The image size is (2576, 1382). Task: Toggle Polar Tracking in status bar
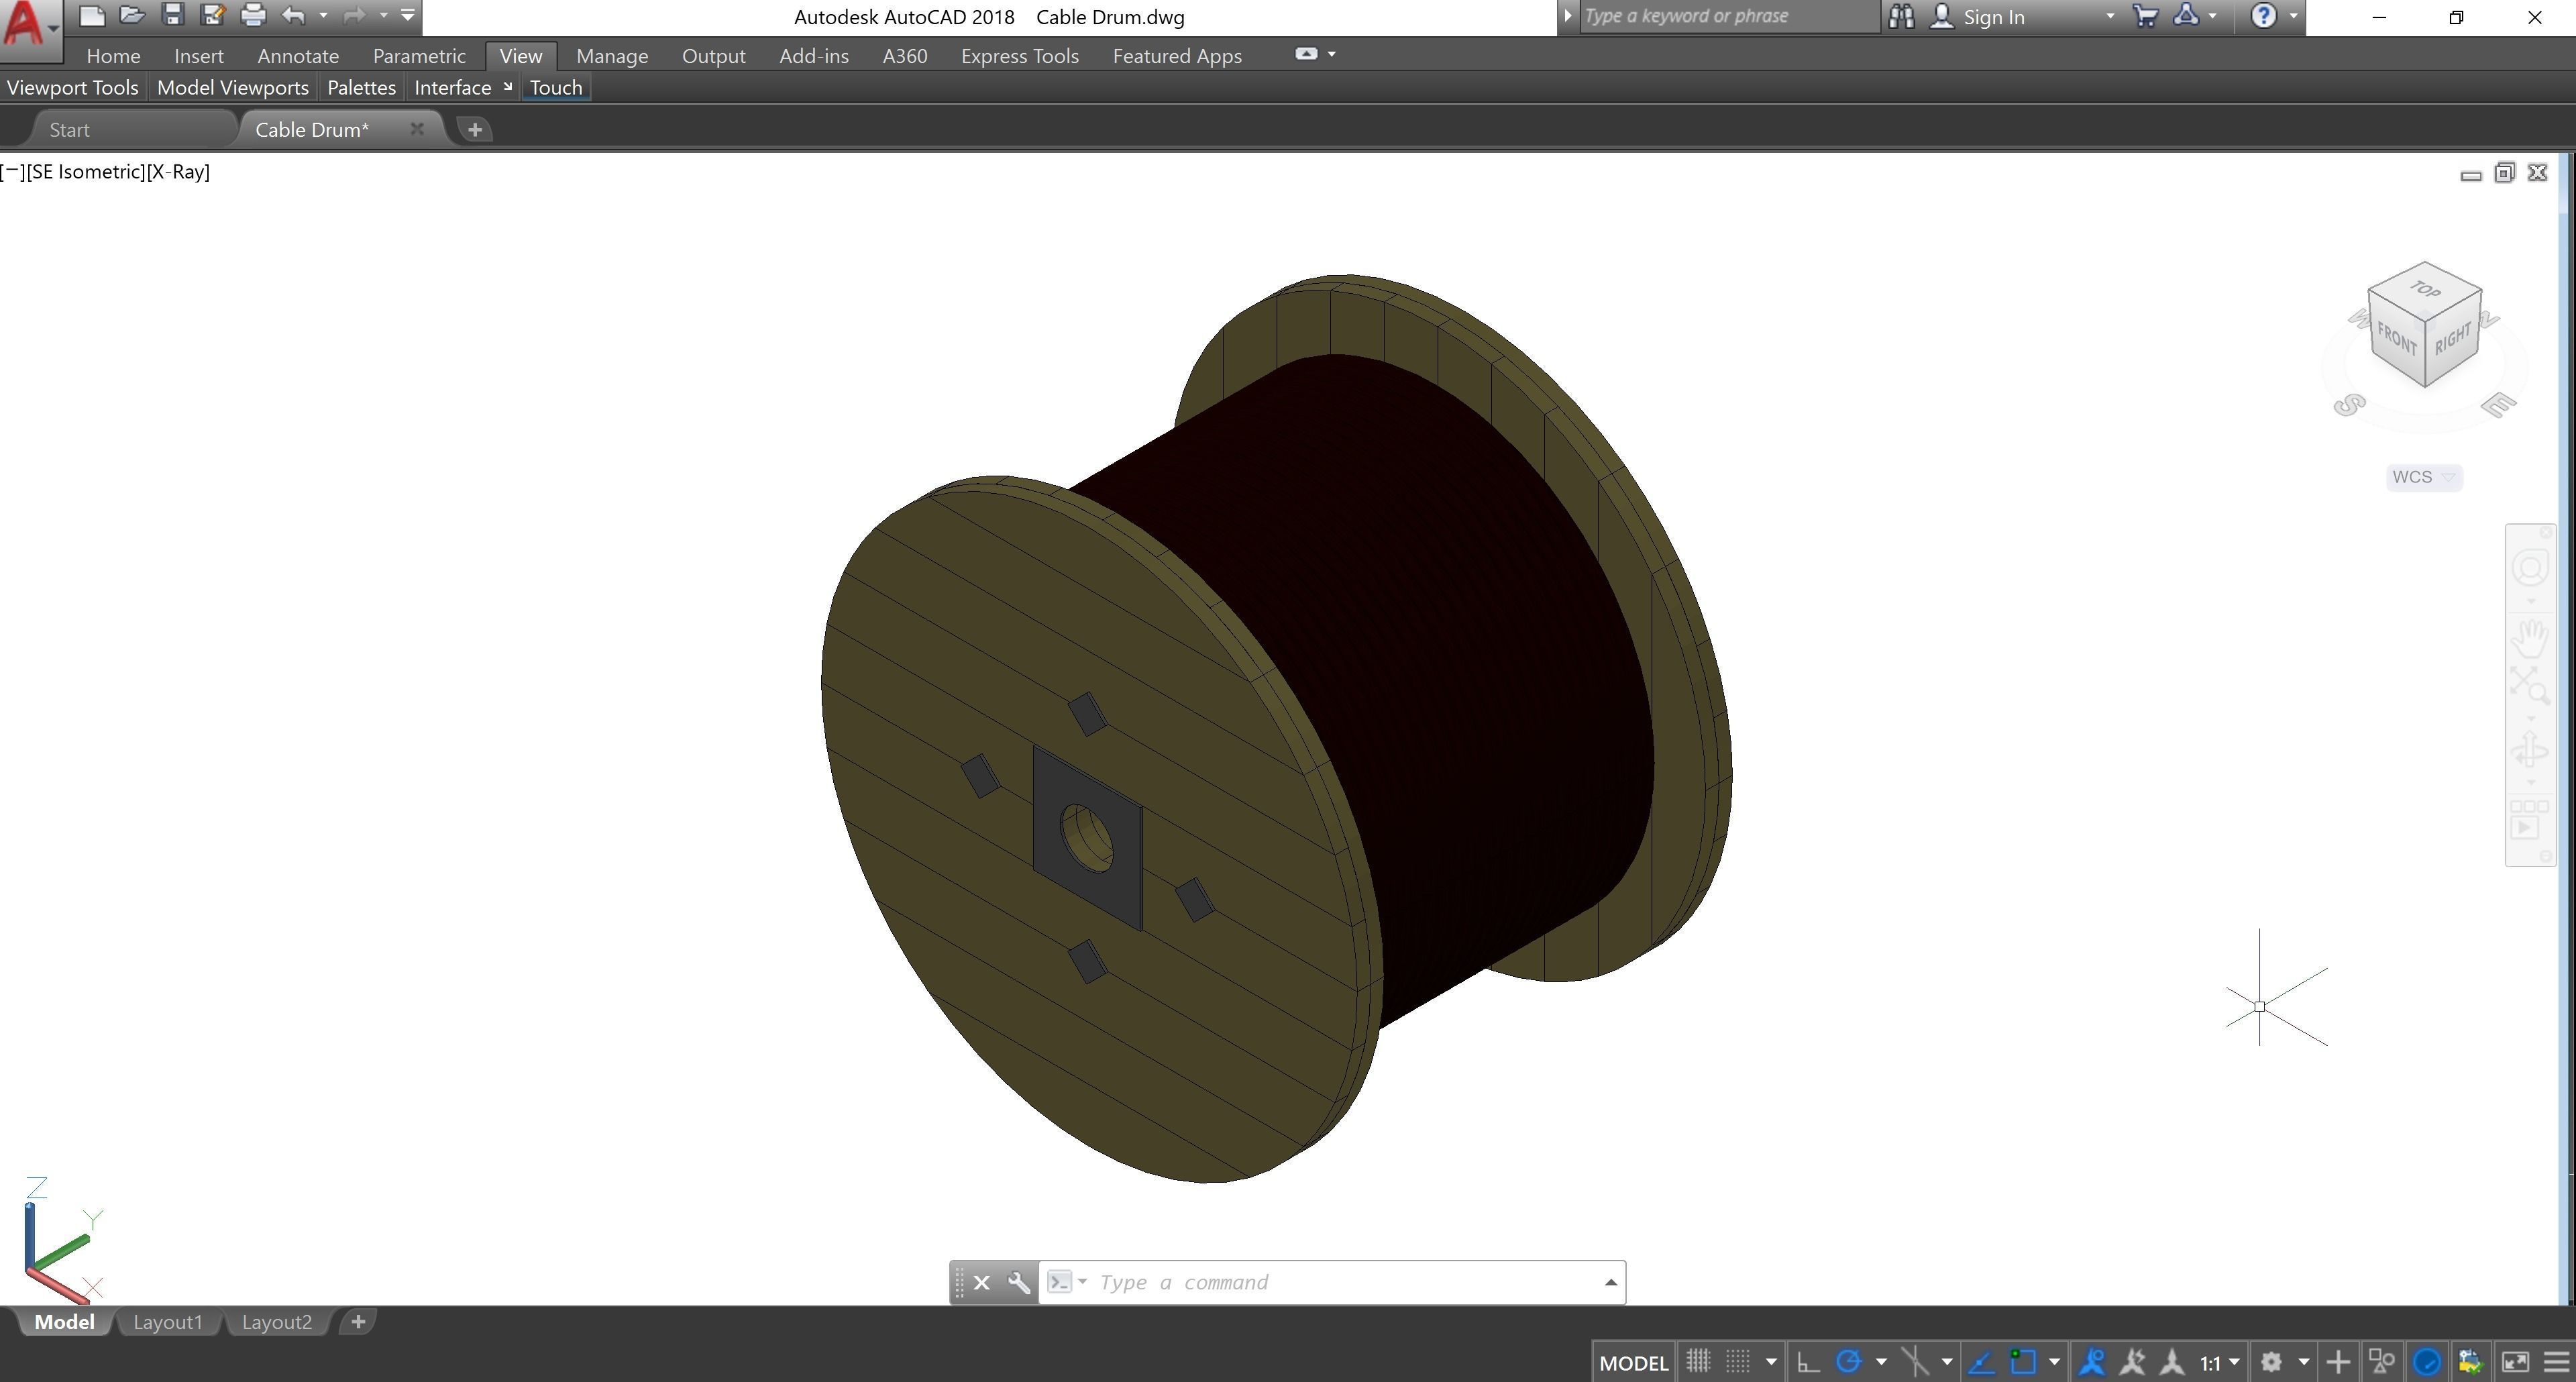pos(1849,1362)
